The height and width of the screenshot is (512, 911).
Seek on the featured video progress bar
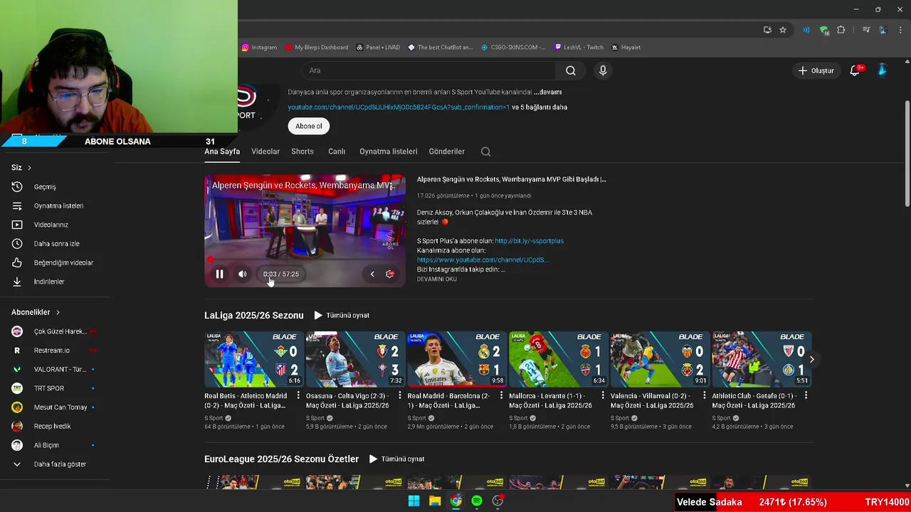(305, 260)
